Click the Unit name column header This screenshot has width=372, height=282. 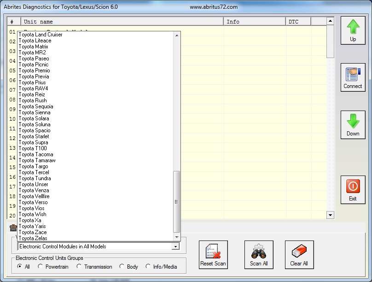tap(122, 22)
